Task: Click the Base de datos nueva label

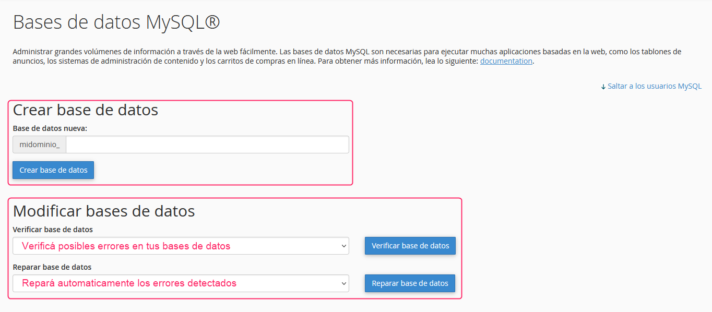Action: pyautogui.click(x=50, y=128)
